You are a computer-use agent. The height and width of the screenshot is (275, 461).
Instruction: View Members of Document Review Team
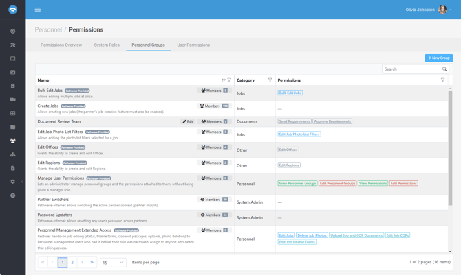214,121
